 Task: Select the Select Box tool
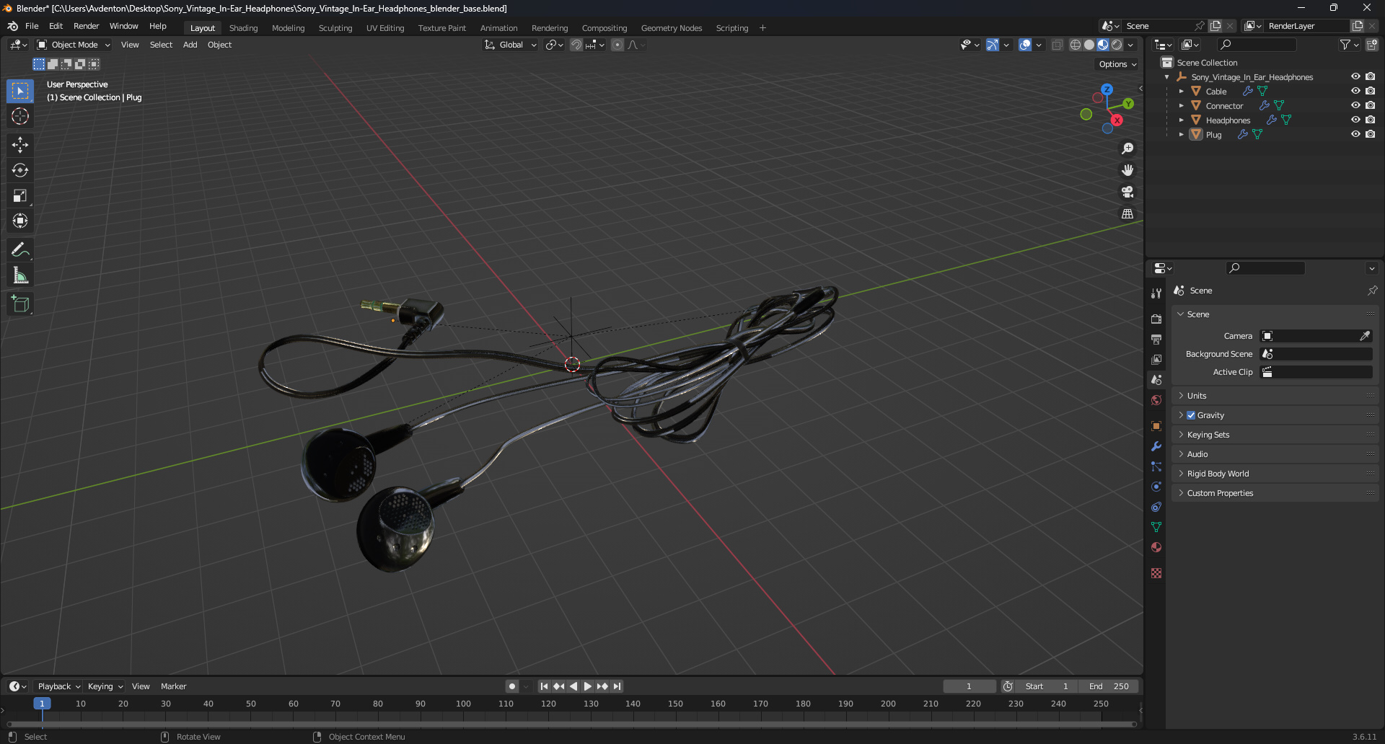pyautogui.click(x=20, y=91)
